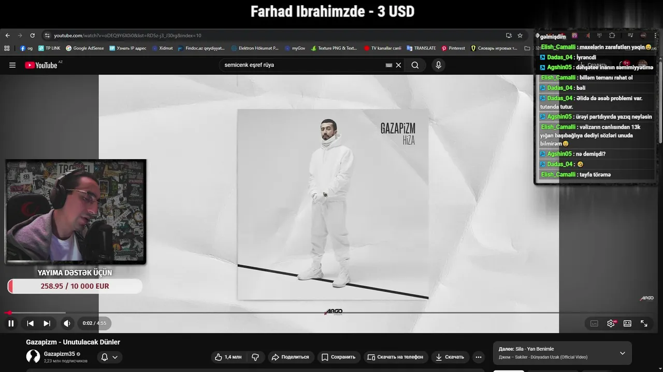Go forward using the browser forward arrow
Image resolution: width=663 pixels, height=372 pixels.
click(20, 35)
